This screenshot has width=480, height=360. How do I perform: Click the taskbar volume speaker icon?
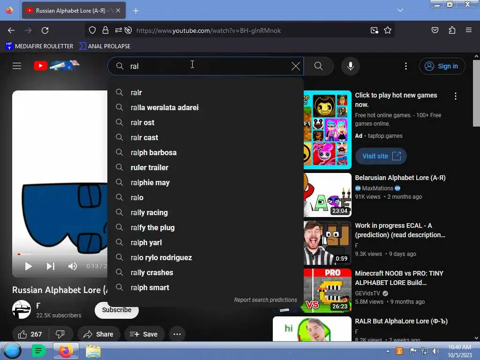tap(435, 351)
